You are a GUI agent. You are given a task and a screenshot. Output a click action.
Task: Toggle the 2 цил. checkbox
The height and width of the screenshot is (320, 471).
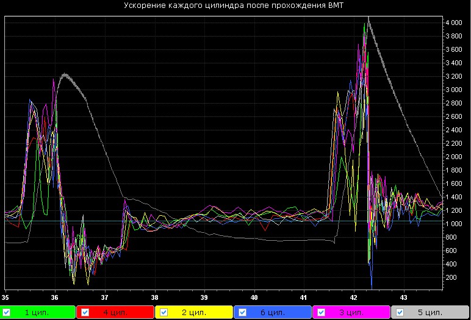(164, 313)
